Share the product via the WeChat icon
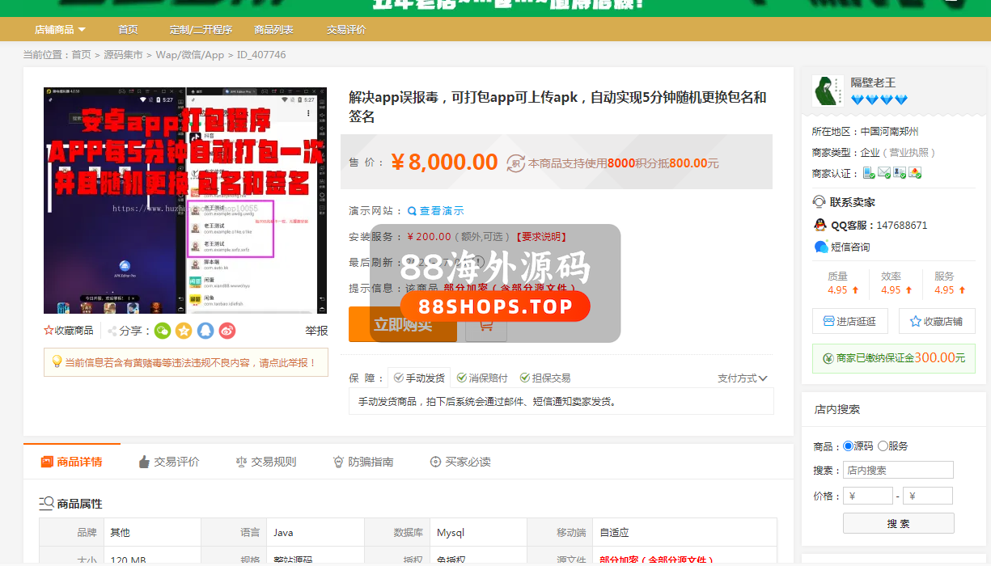The height and width of the screenshot is (566, 991). point(163,331)
